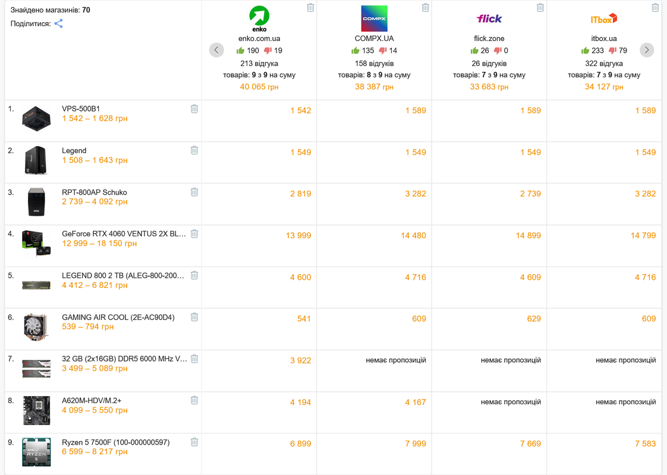Select itbox price 7 583 for Ryzen 5
The image size is (667, 475).
(x=646, y=444)
